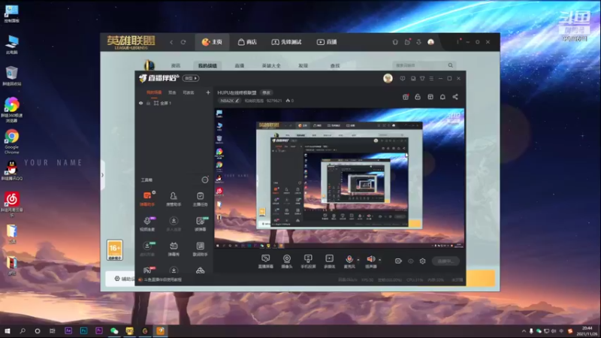Open the 读弹幕 read danmaku tool

[x=200, y=224]
